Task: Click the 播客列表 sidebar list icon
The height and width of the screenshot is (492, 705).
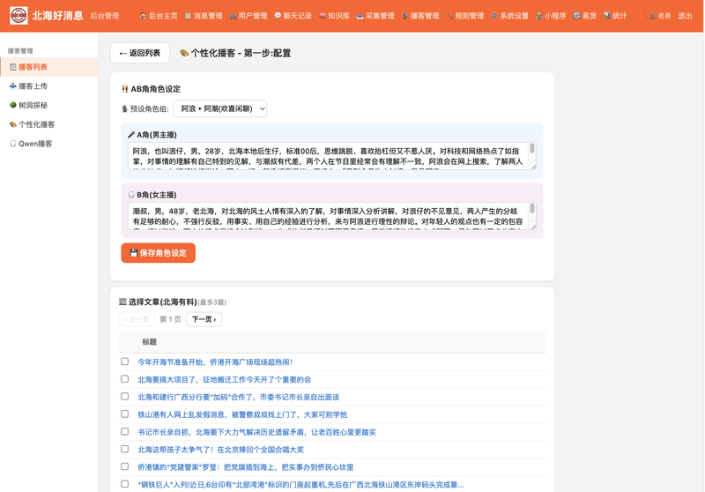Action: [13, 67]
